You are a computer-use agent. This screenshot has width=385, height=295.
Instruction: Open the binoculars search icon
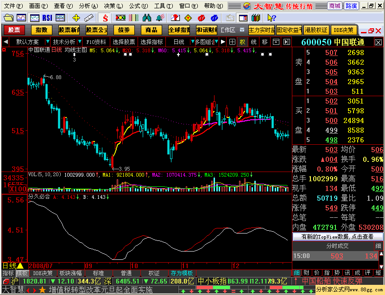pos(146,18)
